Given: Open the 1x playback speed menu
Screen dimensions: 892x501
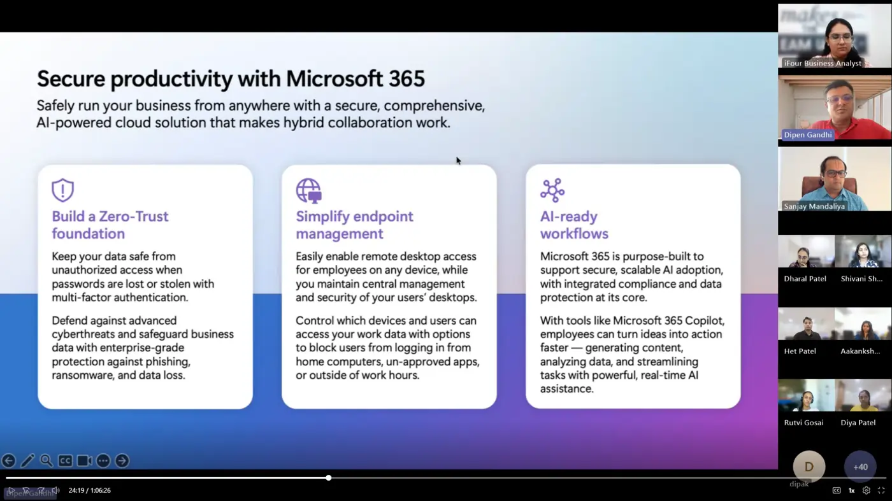Looking at the screenshot, I should click(x=851, y=490).
